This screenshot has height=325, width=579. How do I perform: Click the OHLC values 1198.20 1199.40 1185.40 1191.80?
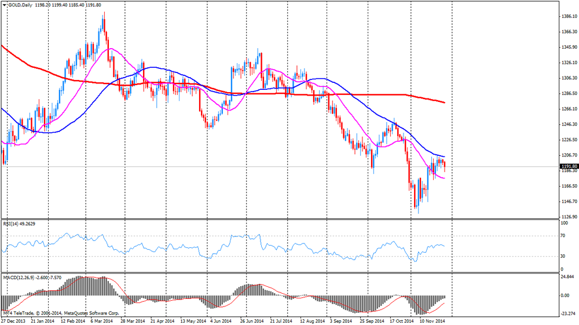pos(68,5)
